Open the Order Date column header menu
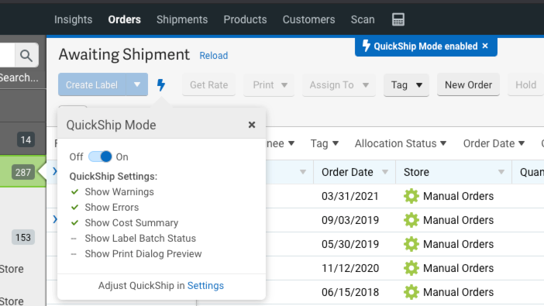The height and width of the screenshot is (306, 544). pyautogui.click(x=385, y=172)
